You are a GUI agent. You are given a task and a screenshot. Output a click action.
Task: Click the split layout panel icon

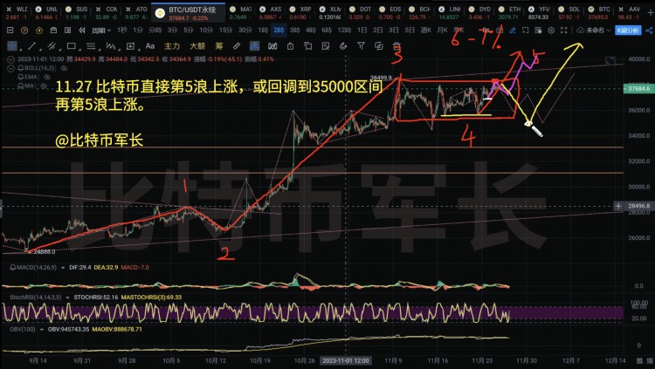click(x=67, y=30)
